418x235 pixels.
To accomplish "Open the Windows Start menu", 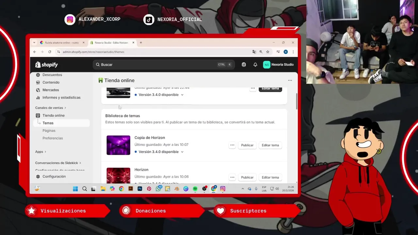I will tap(75, 189).
